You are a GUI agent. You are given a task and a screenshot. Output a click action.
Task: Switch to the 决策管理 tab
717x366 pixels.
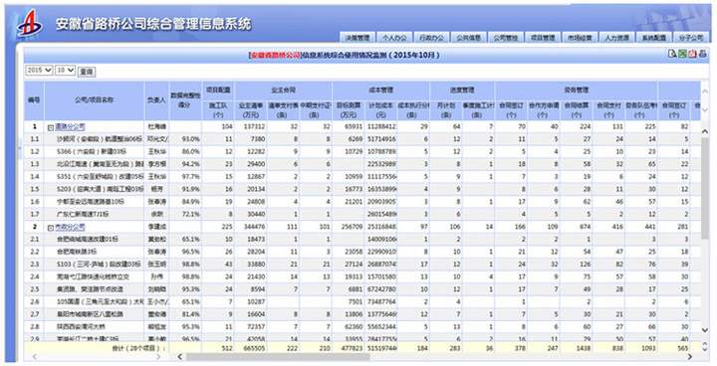point(358,38)
